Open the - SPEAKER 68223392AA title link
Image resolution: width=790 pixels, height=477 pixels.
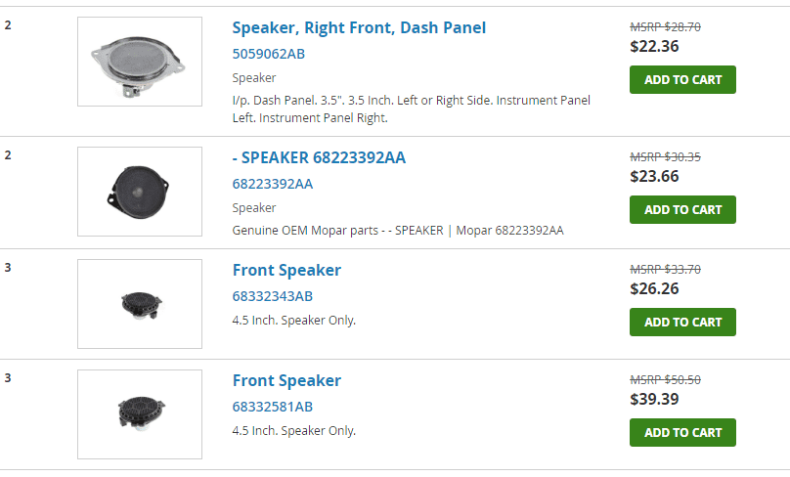click(x=319, y=157)
